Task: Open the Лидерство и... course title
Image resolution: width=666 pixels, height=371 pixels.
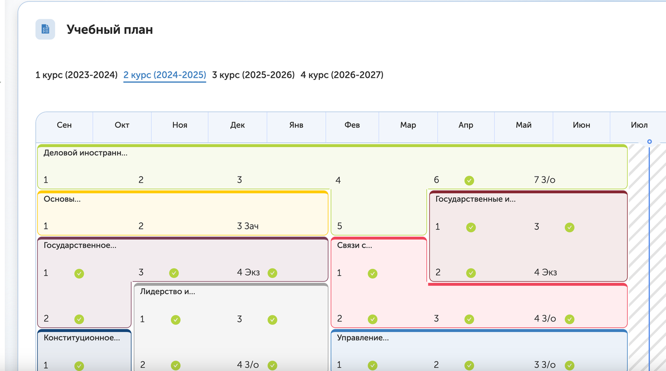Action: [168, 291]
